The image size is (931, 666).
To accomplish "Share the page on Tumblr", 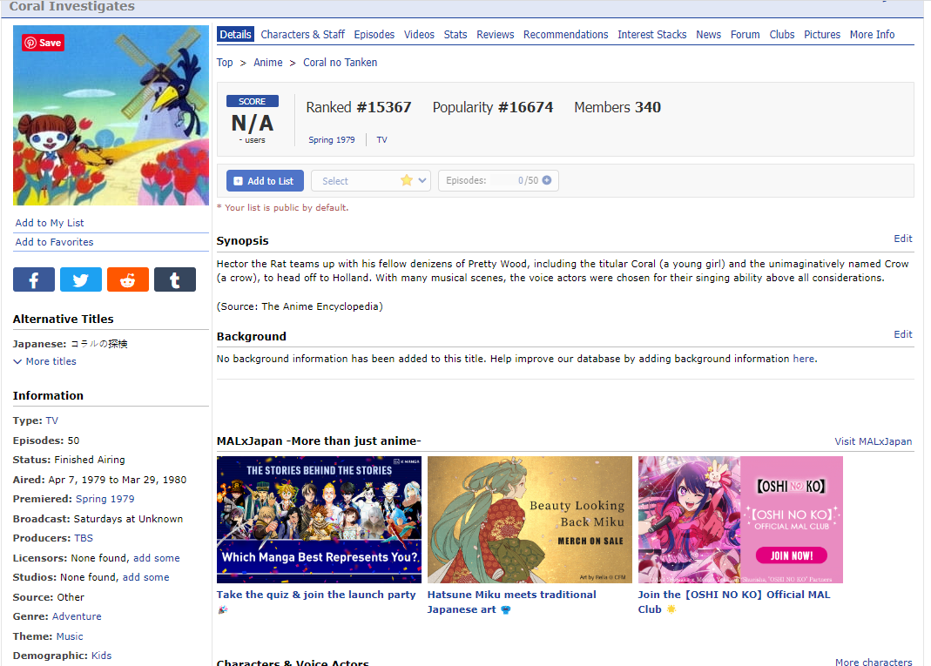I will (x=174, y=279).
